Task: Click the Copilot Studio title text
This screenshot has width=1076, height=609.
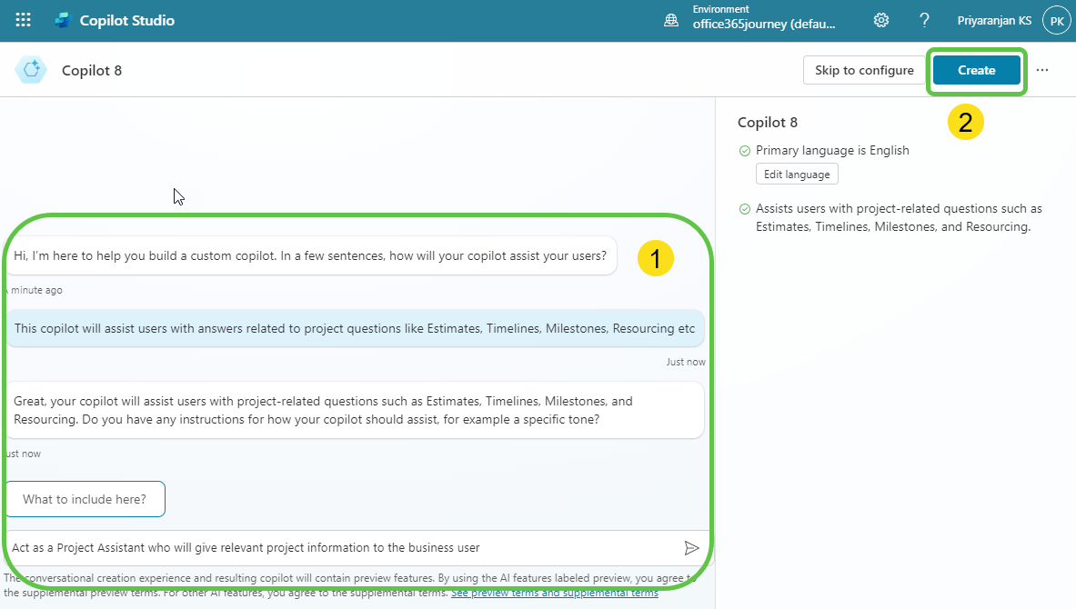Action: pyautogui.click(x=127, y=20)
